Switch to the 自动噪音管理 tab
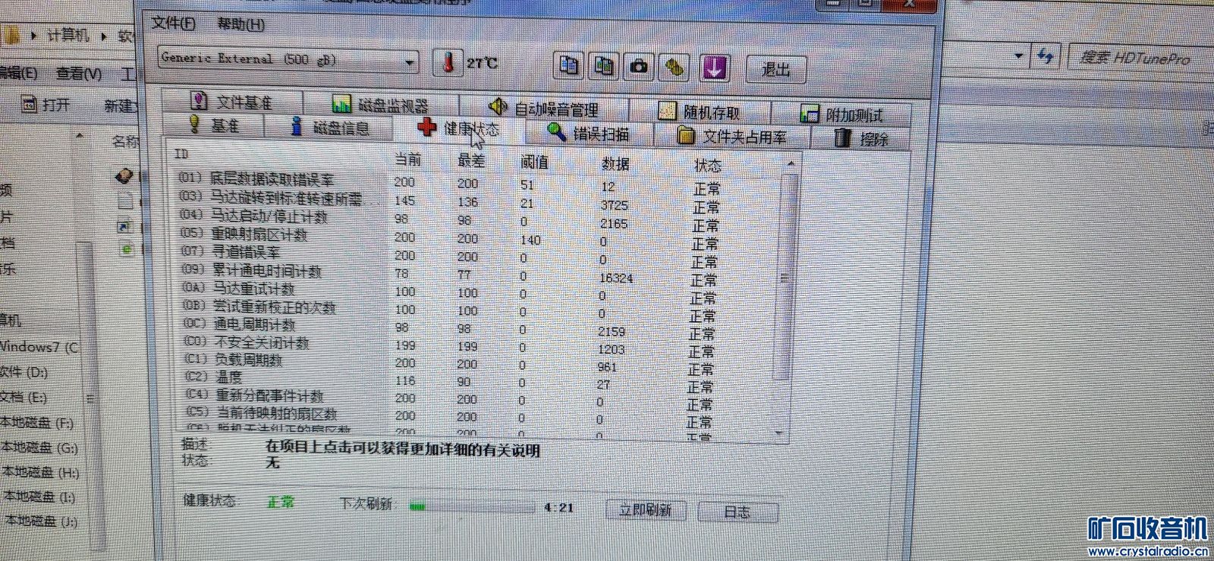Image resolution: width=1214 pixels, height=561 pixels. pyautogui.click(x=543, y=109)
